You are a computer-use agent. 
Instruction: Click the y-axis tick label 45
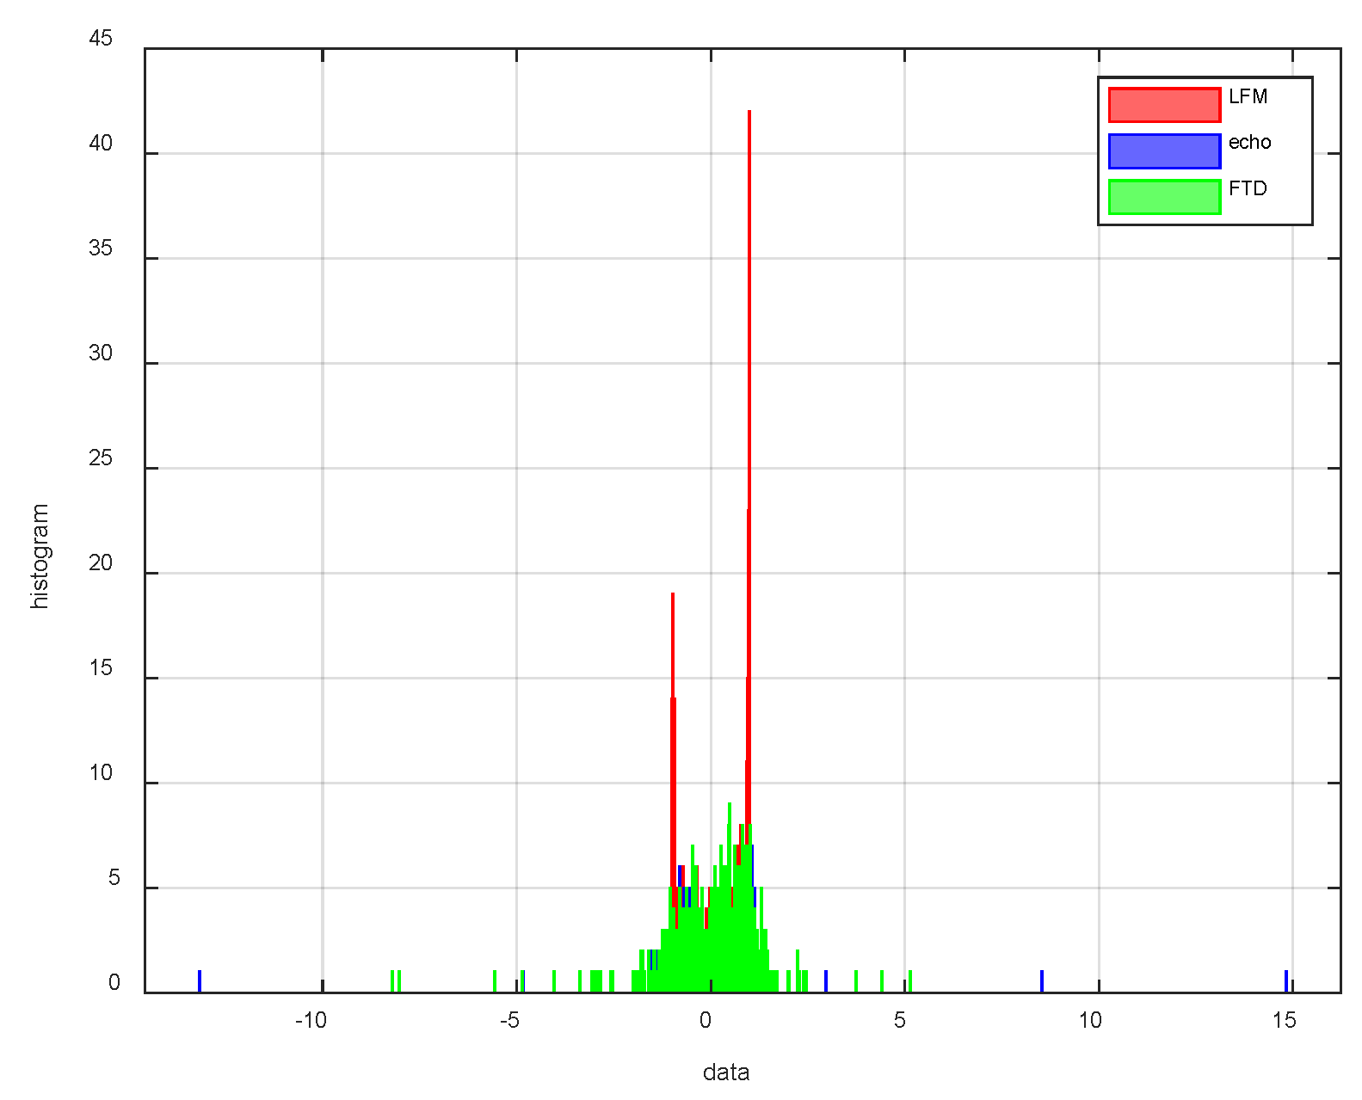click(101, 39)
